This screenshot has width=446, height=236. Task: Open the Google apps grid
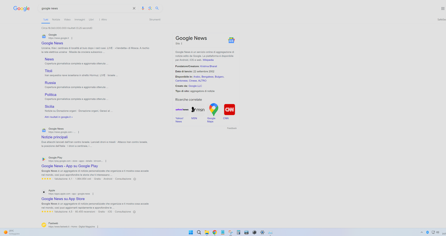[x=442, y=8]
